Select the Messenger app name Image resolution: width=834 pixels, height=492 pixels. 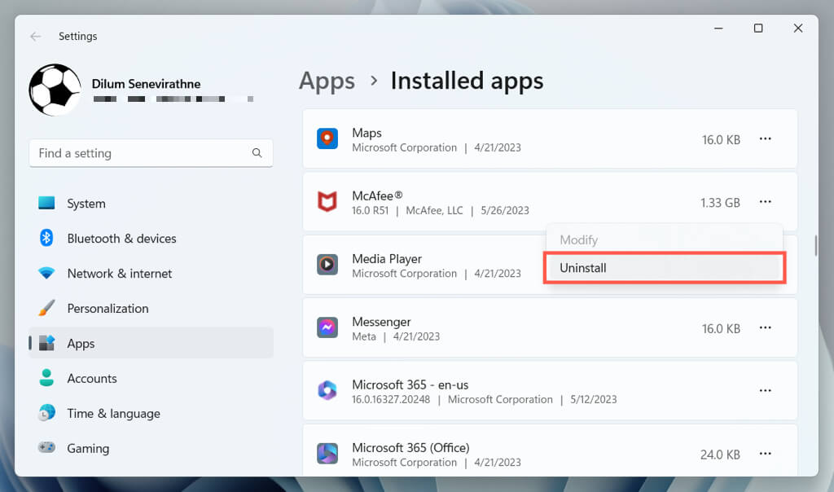381,322
